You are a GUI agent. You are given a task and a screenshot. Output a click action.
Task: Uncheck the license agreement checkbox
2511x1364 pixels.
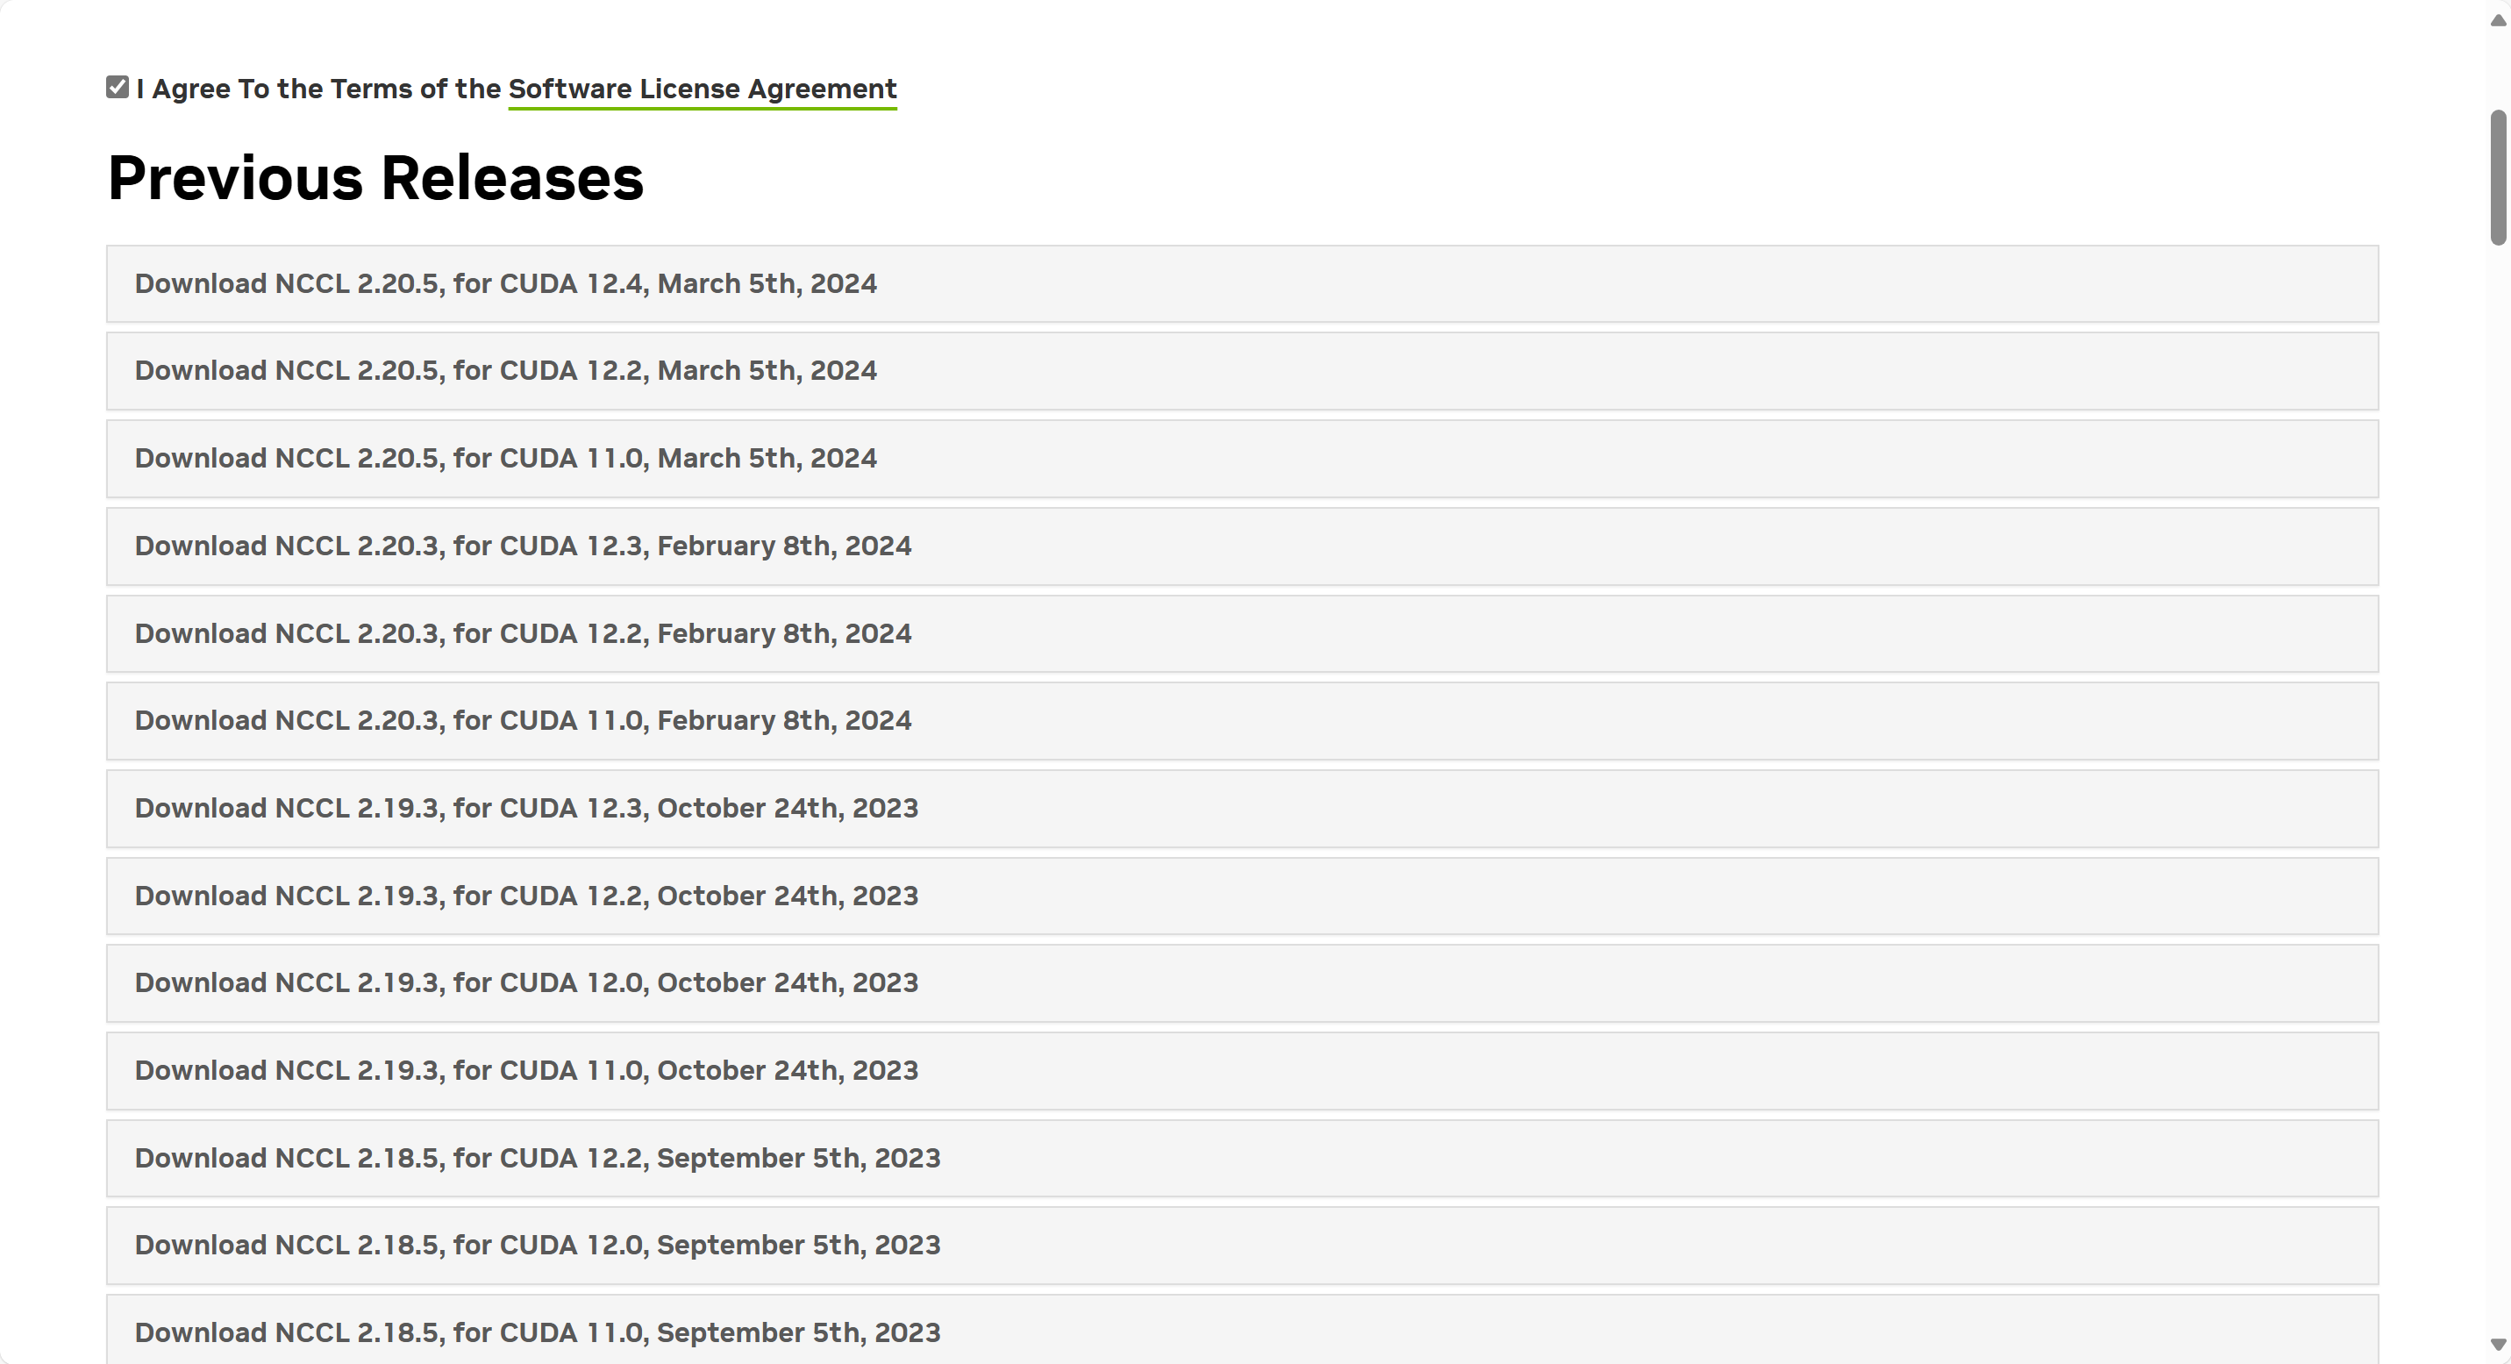tap(117, 88)
